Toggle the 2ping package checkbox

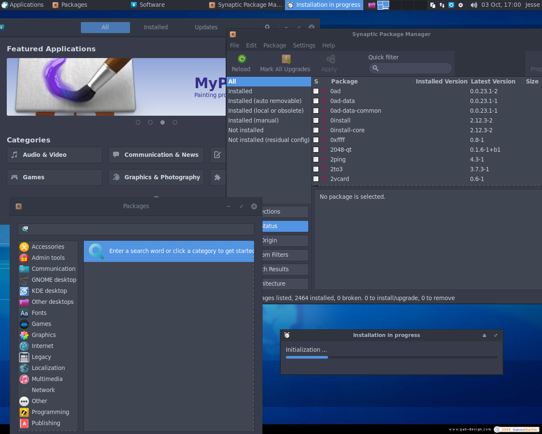click(316, 159)
